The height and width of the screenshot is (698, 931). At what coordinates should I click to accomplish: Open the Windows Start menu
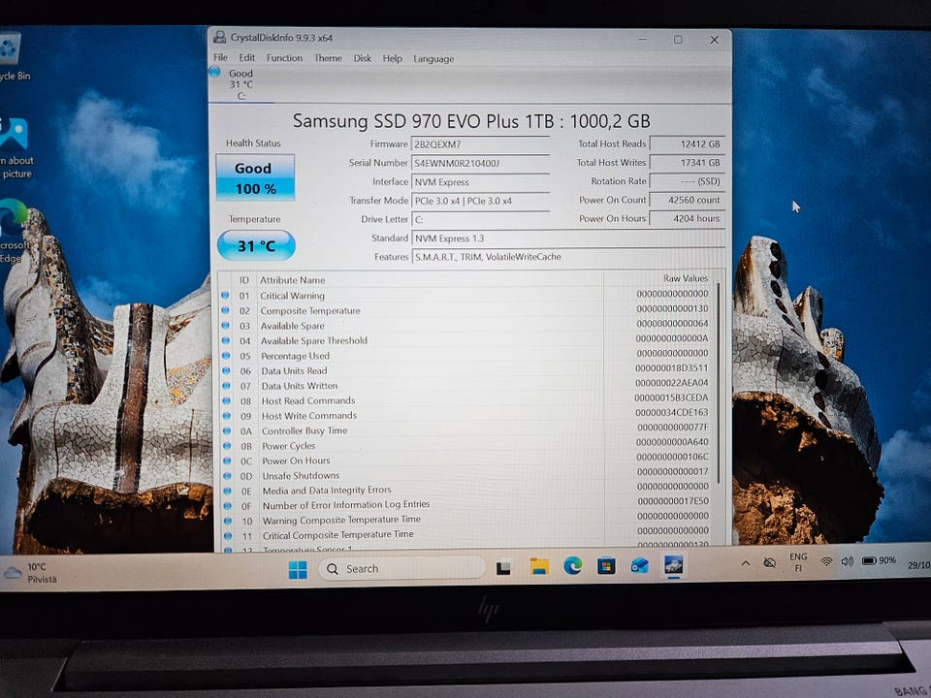298,569
